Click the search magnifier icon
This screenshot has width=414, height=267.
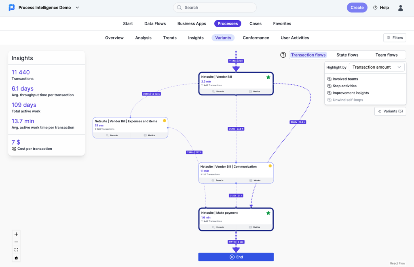pyautogui.click(x=179, y=8)
